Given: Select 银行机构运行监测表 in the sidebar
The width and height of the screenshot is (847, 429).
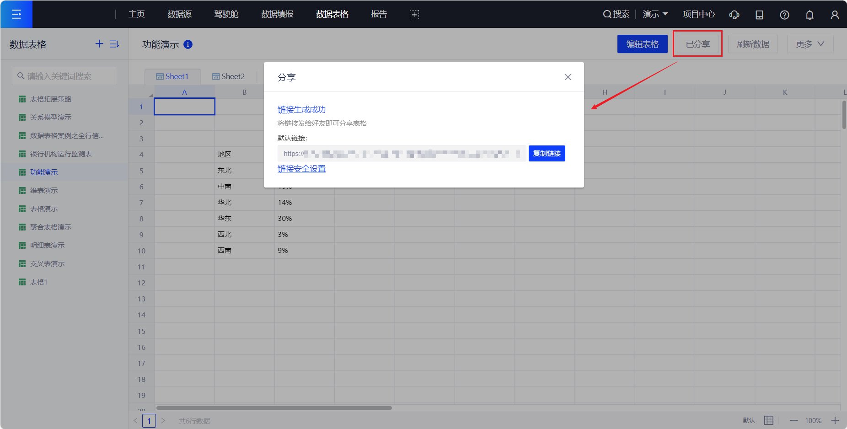Looking at the screenshot, I should pos(61,154).
